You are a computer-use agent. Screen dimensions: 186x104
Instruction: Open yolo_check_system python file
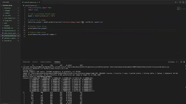(x=10, y=33)
